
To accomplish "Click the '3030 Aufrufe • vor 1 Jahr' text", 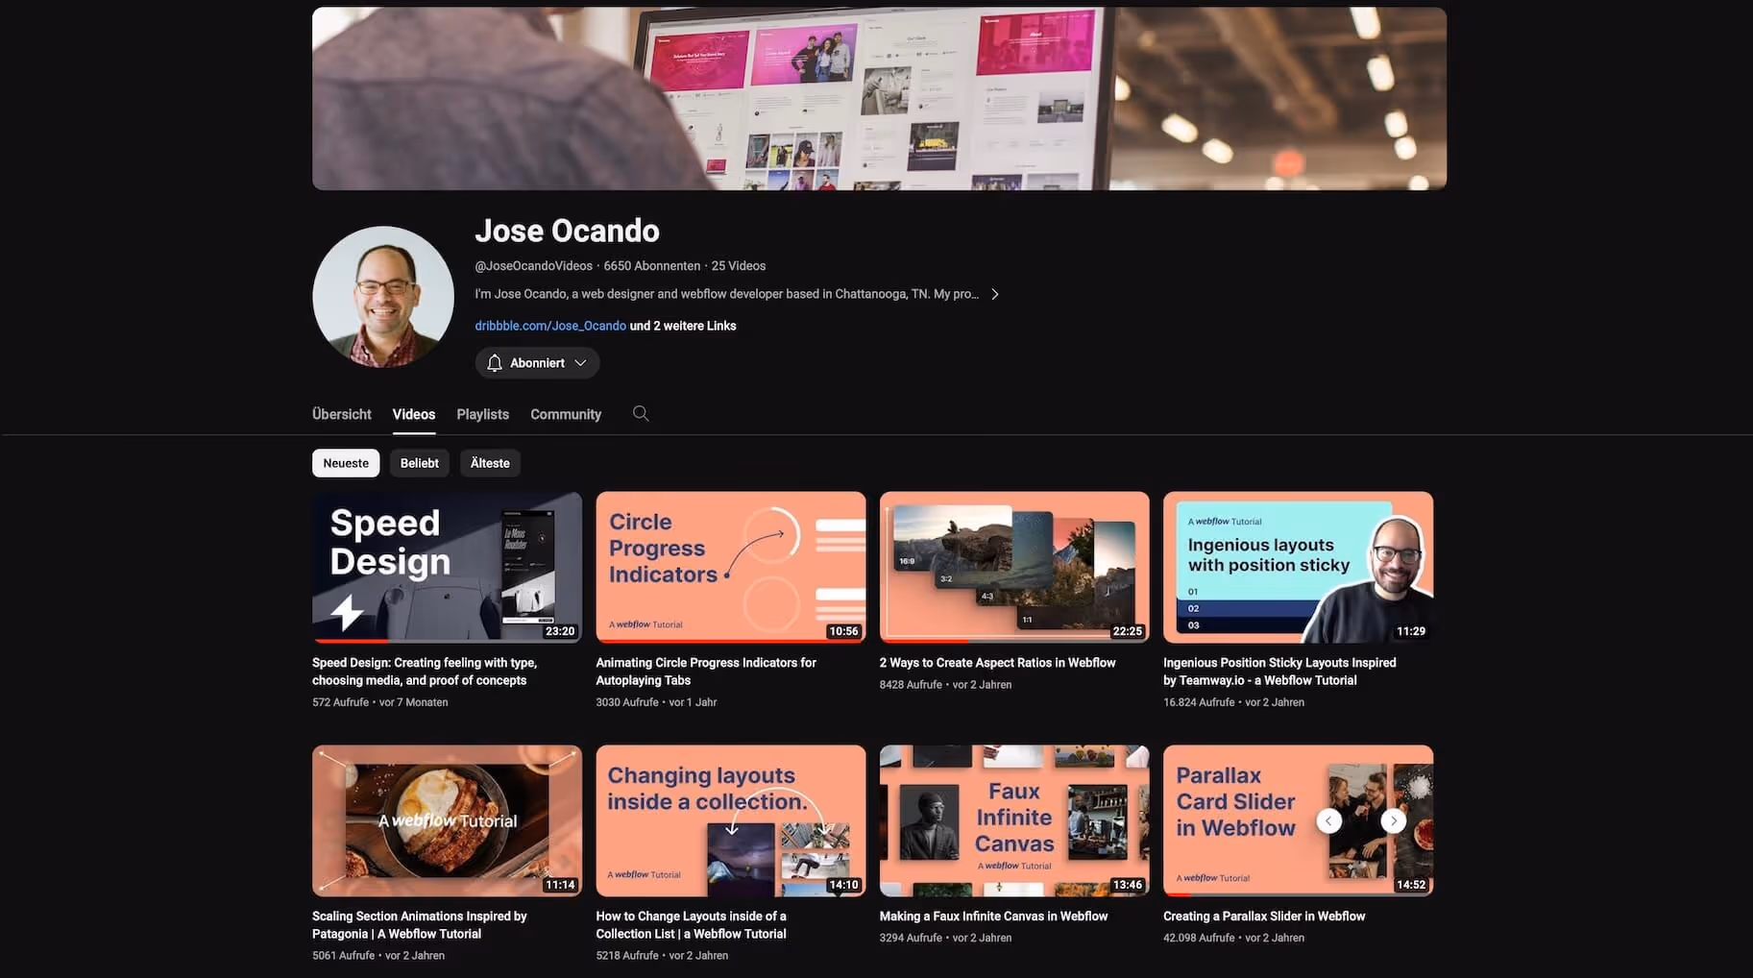I will pos(656,702).
